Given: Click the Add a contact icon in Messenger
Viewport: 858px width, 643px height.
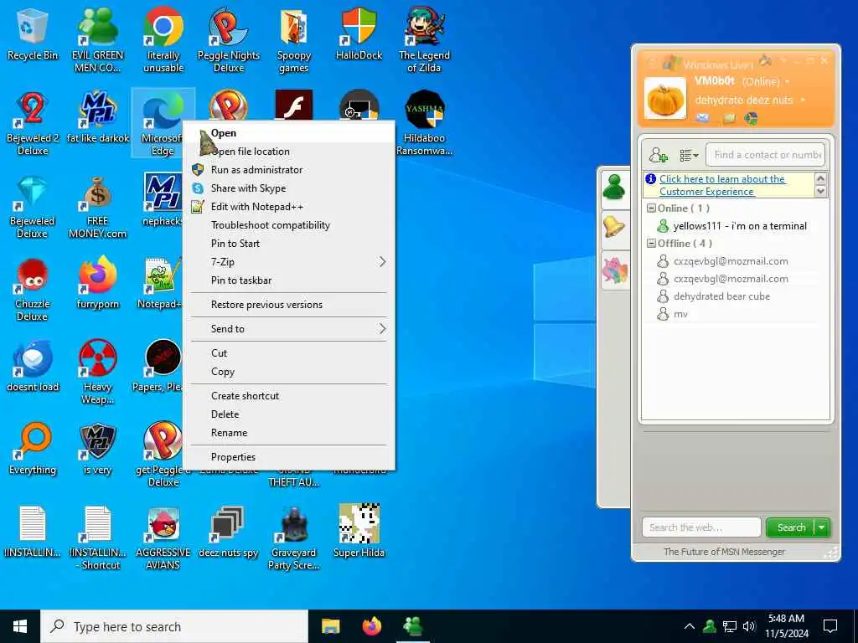Looking at the screenshot, I should [659, 155].
